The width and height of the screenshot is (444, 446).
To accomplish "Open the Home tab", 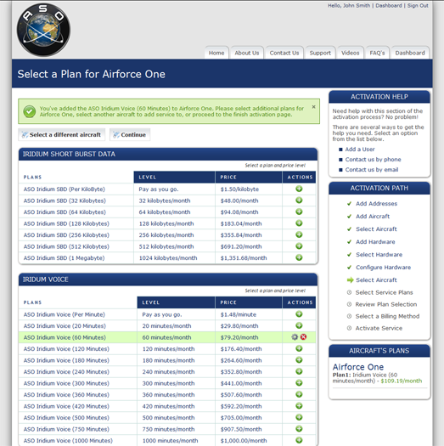I will tap(216, 53).
